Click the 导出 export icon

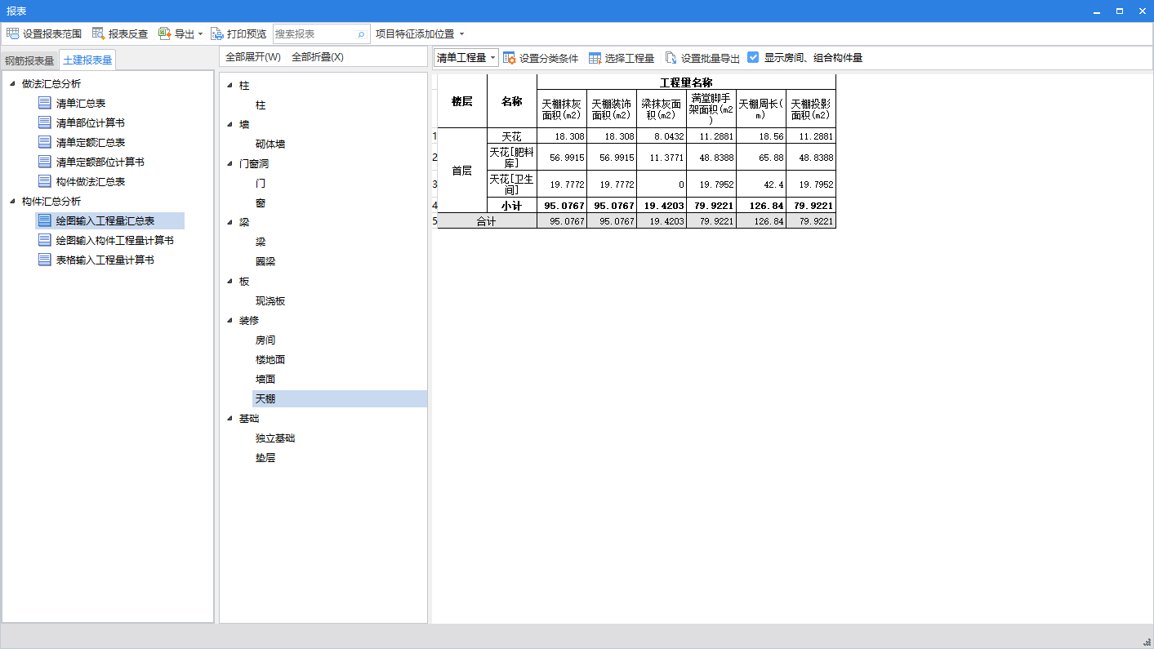(164, 33)
